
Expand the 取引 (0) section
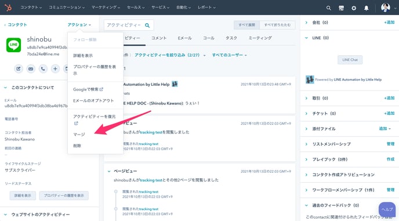(306, 98)
